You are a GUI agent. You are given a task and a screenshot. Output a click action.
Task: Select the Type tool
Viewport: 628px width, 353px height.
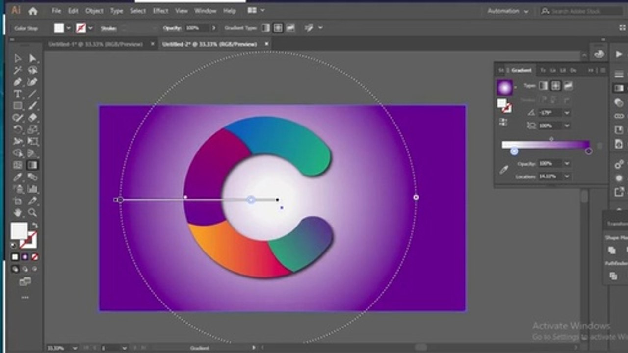click(x=18, y=94)
